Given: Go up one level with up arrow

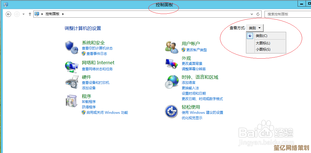Looking at the screenshot, I should point(30,14).
